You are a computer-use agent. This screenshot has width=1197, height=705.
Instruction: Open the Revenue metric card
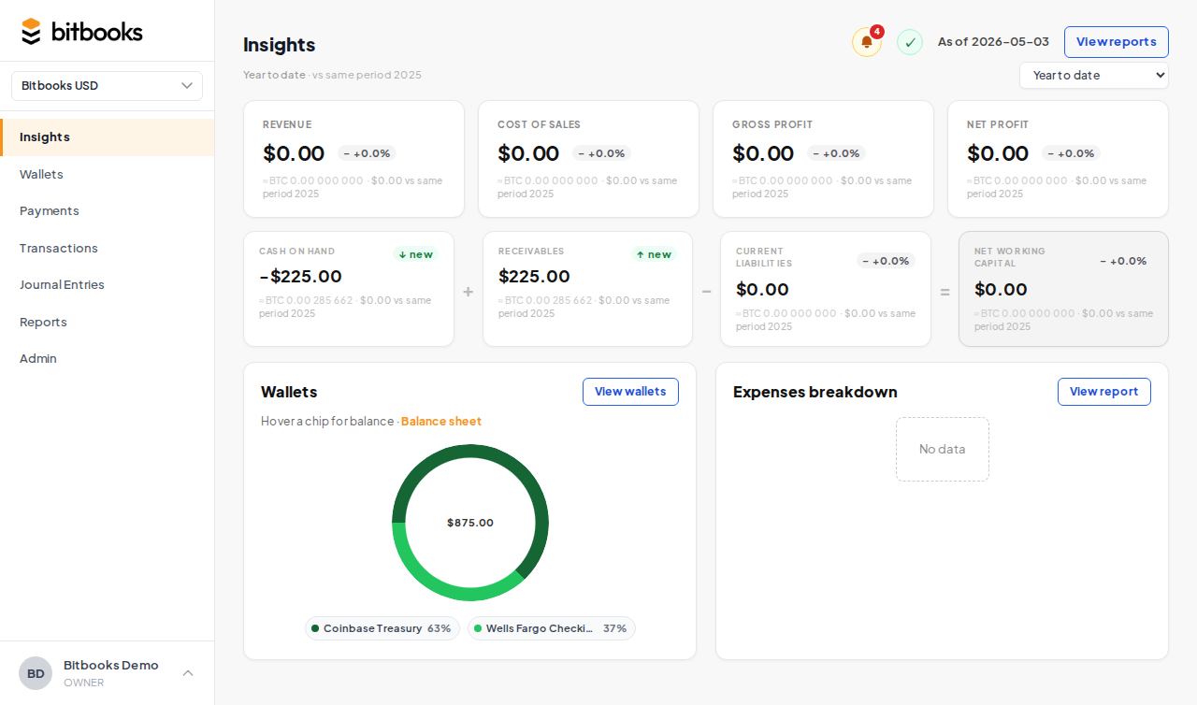[x=353, y=159]
